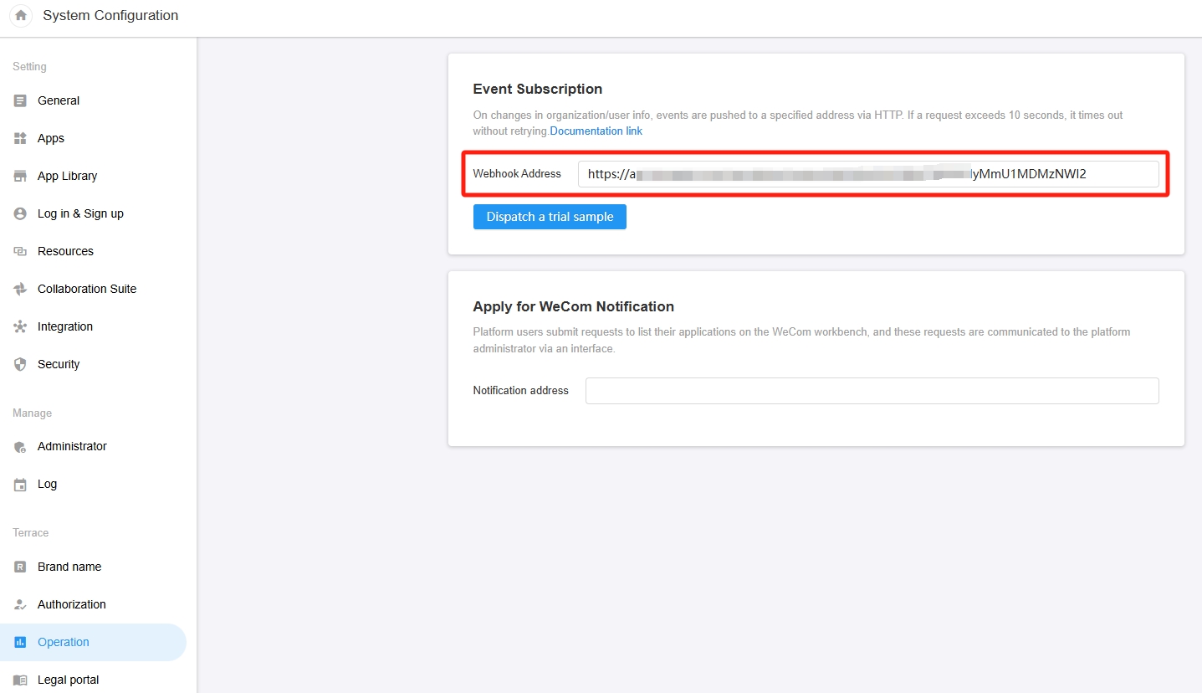Image resolution: width=1202 pixels, height=693 pixels.
Task: Click the home icon in header
Action: click(x=21, y=16)
